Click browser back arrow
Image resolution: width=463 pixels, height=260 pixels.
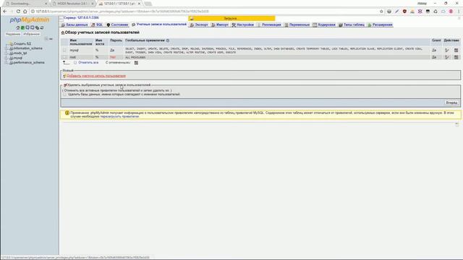5,12
